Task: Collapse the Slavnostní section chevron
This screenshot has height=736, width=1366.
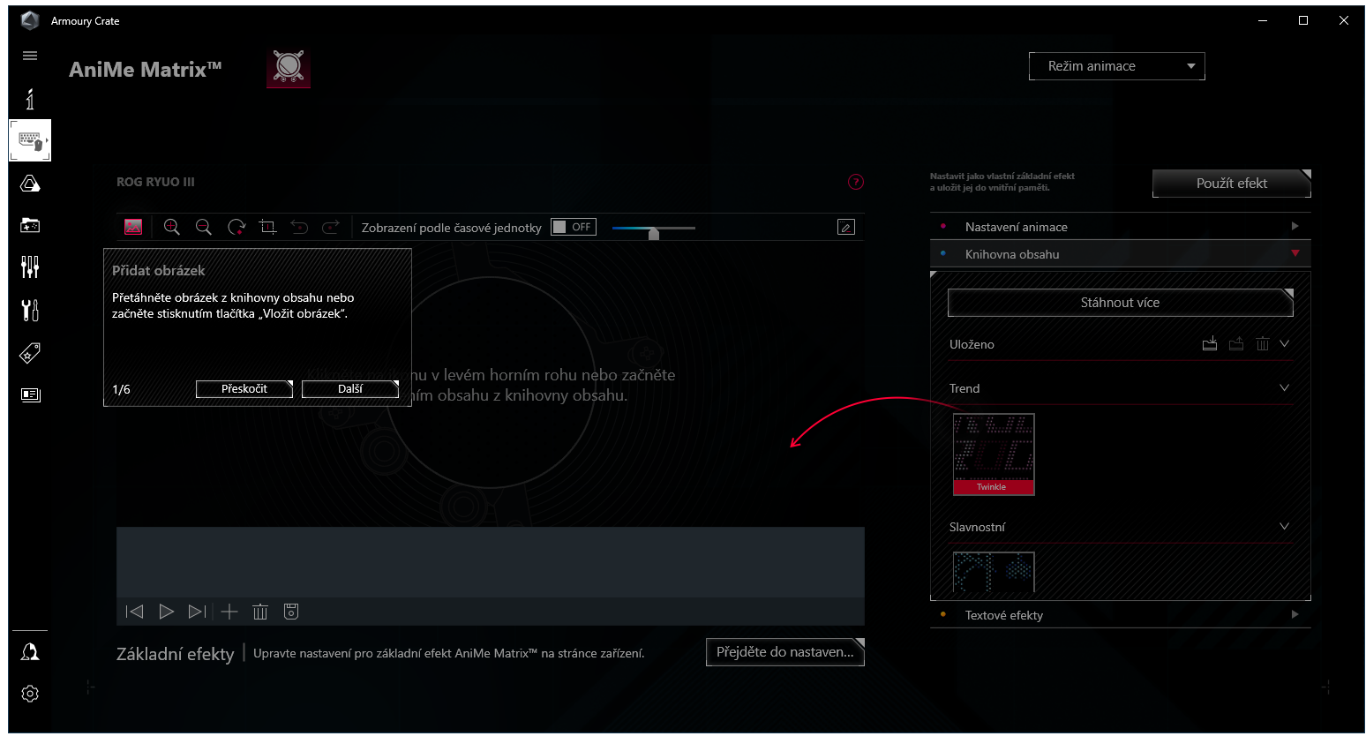Action: 1285,526
